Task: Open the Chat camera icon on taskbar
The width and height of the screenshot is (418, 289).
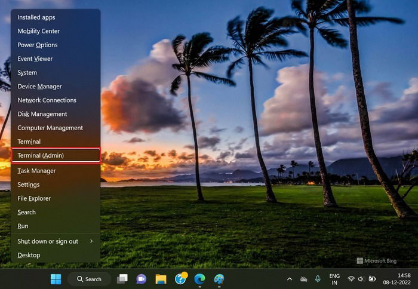Action: coord(142,279)
